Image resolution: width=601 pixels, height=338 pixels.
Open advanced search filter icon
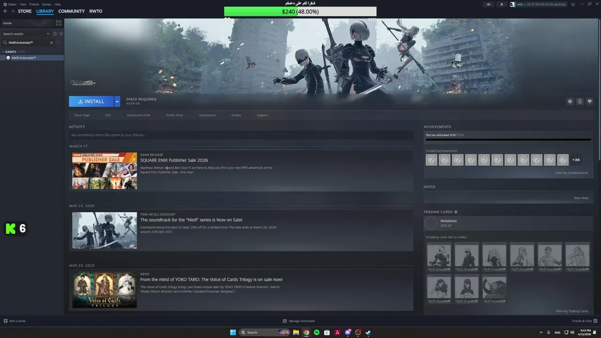click(59, 43)
